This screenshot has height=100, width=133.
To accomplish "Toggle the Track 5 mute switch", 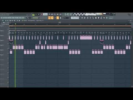I will (x=8, y=49).
